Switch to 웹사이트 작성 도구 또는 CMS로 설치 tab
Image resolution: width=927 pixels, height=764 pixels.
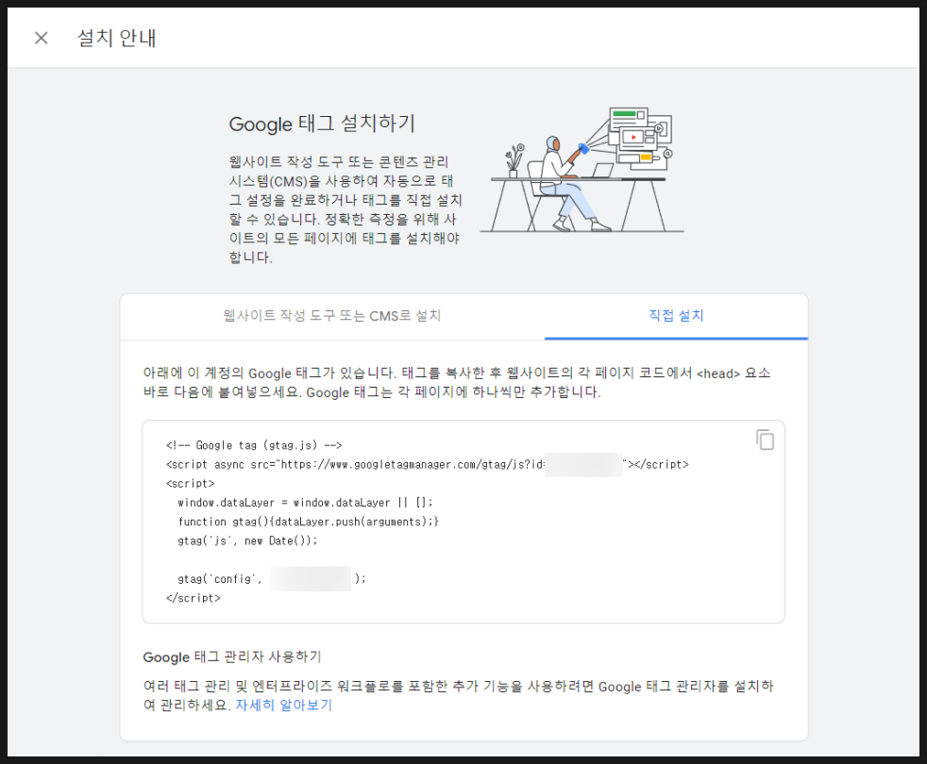[x=332, y=316]
